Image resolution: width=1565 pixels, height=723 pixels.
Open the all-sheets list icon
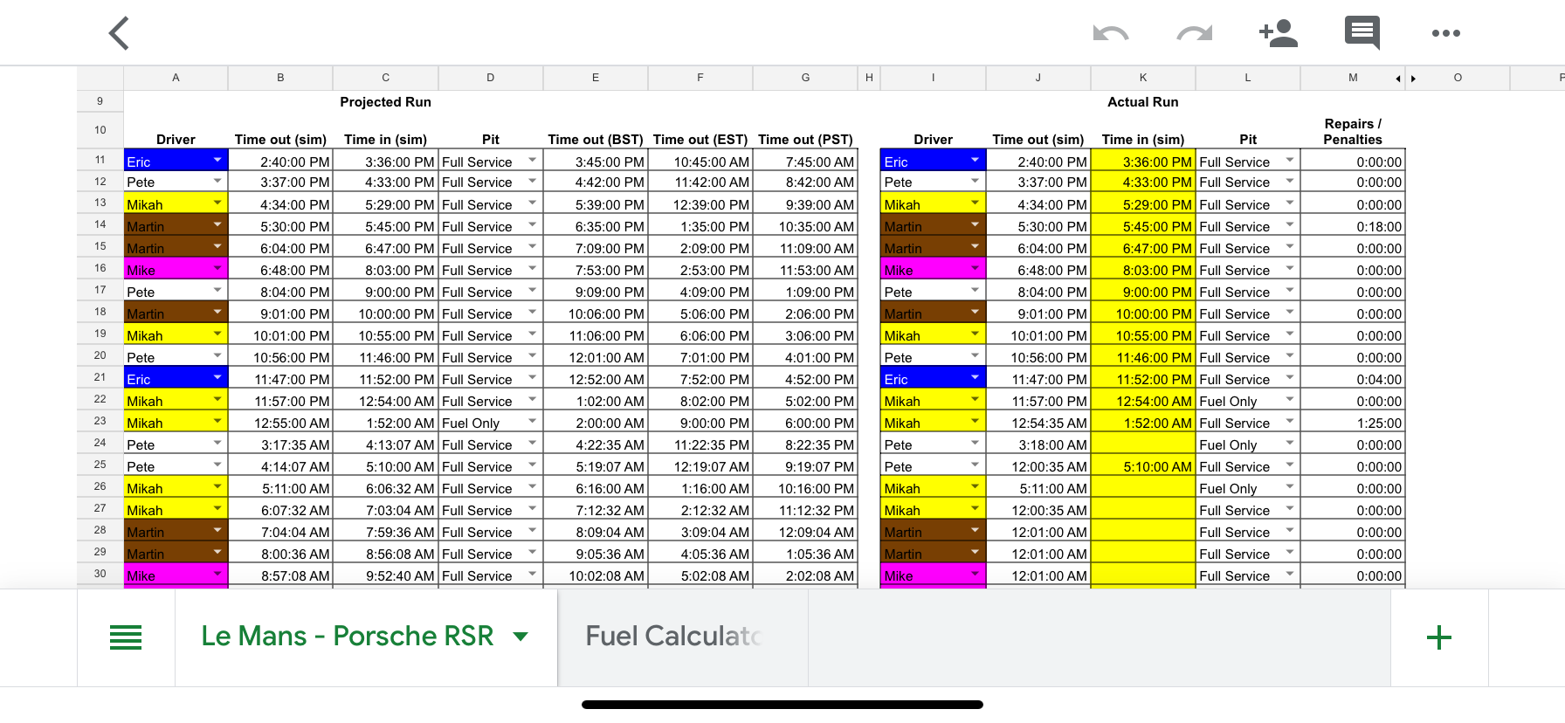126,637
